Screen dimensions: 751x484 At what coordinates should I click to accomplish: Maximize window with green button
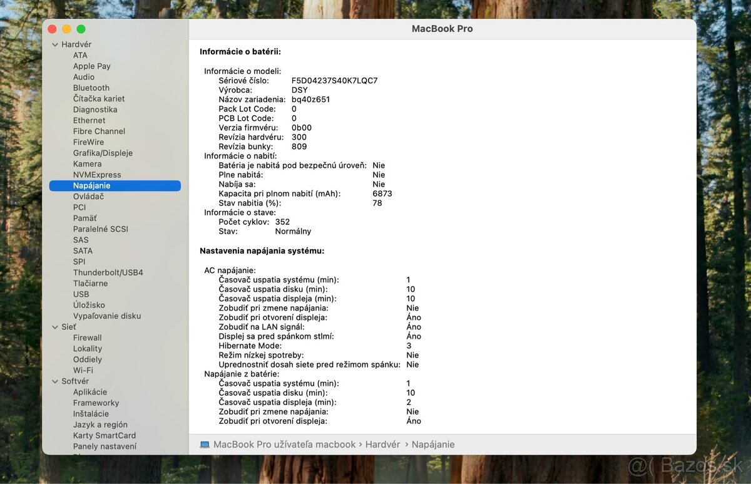(81, 29)
